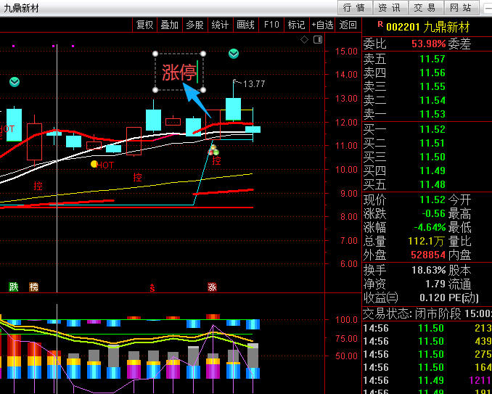Screen dimensions: 492x394
Task: Click the green chevron marker near 15.00
Action: coord(234,54)
